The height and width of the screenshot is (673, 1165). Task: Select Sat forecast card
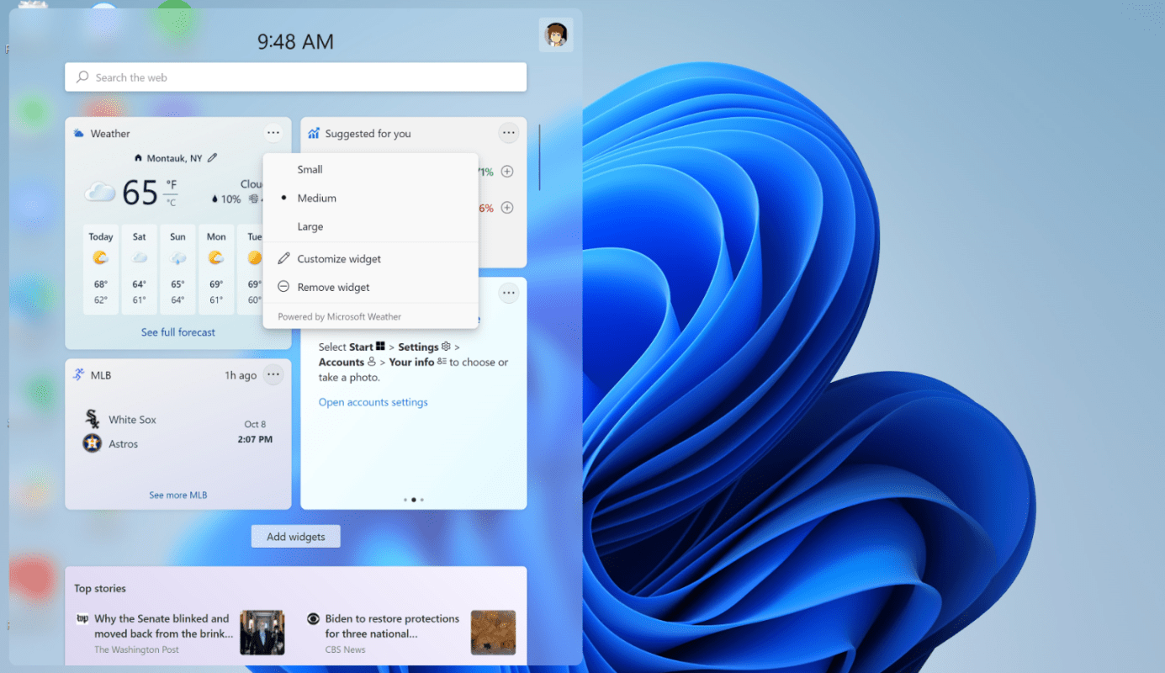point(140,269)
